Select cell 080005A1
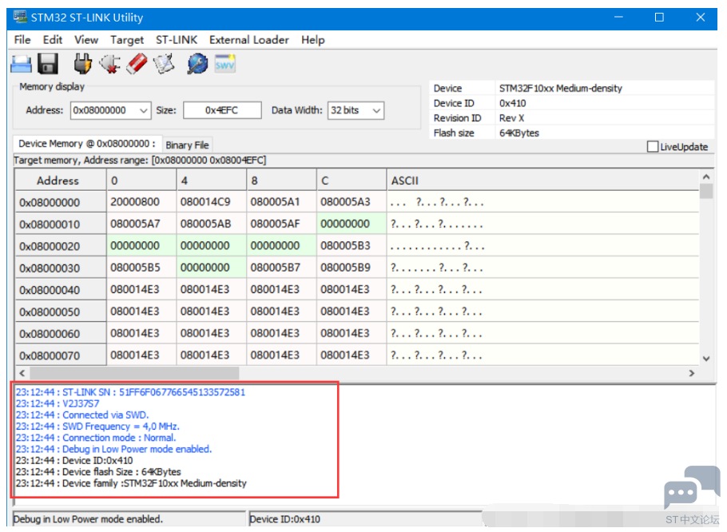 tap(281, 202)
